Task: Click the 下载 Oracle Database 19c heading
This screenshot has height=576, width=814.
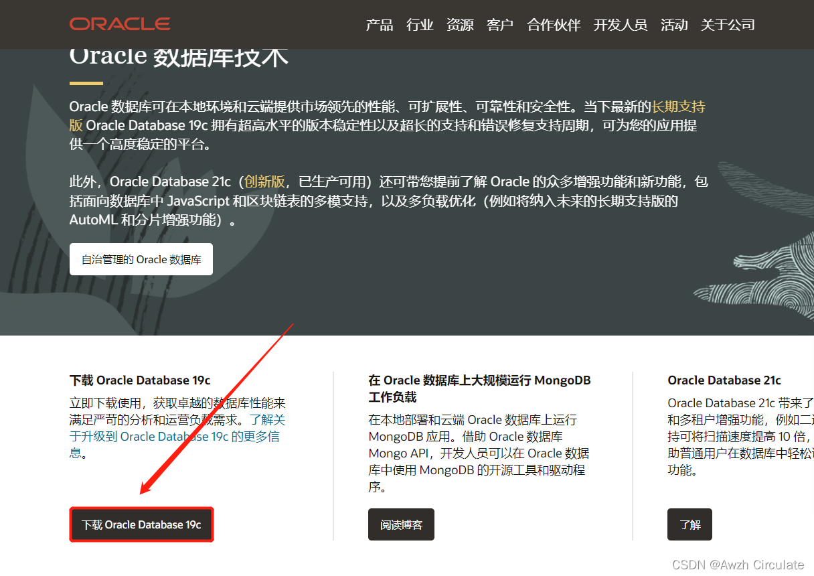Action: [141, 380]
